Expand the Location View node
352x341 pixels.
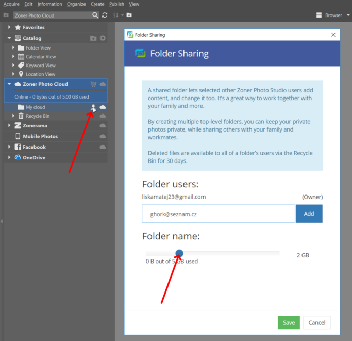[13, 74]
